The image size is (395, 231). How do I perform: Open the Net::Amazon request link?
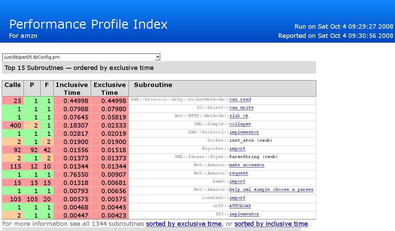pyautogui.click(x=238, y=173)
